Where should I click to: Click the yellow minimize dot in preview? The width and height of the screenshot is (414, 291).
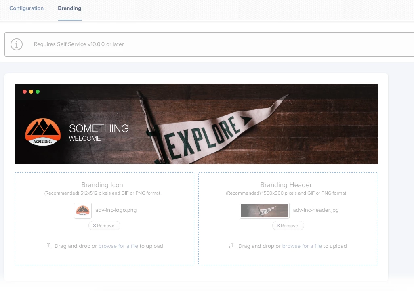coord(31,92)
